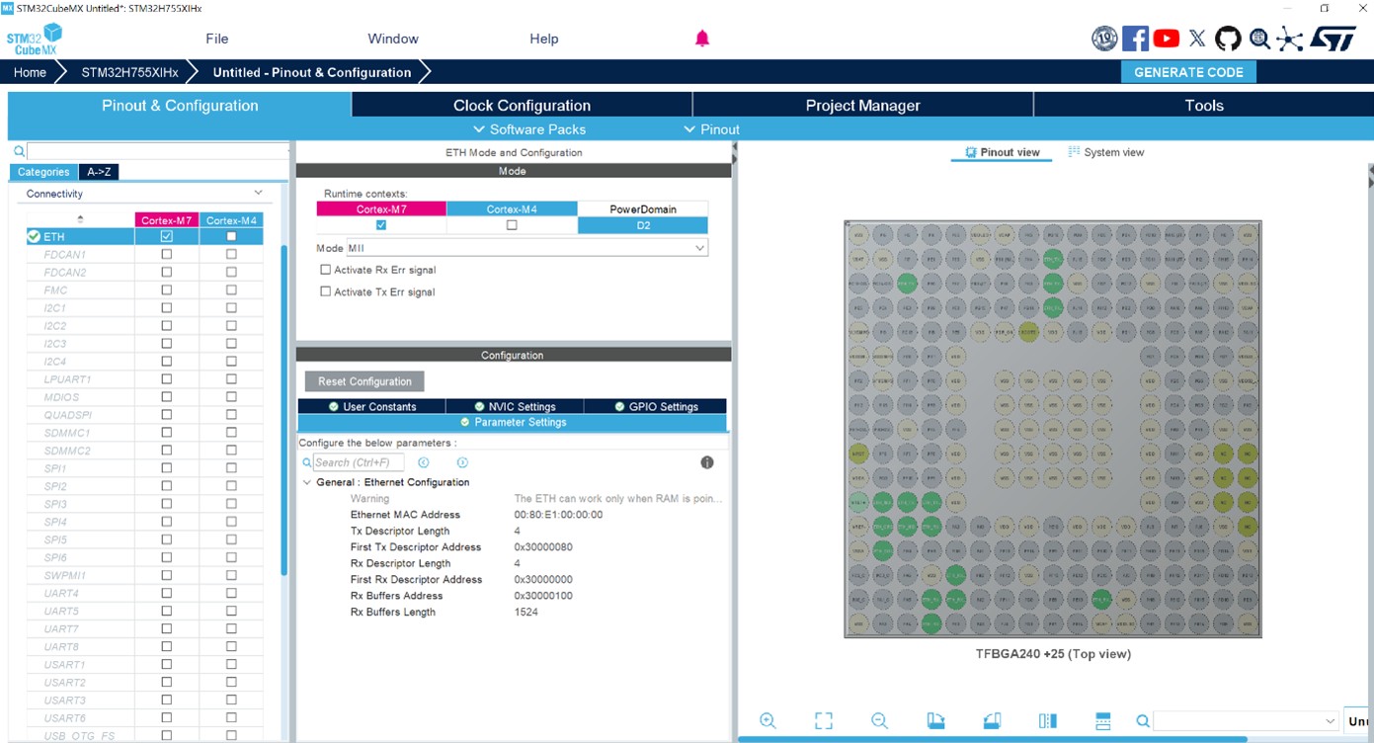This screenshot has width=1374, height=743.
Task: Click the globe magnifier icon in header
Action: (x=1259, y=39)
